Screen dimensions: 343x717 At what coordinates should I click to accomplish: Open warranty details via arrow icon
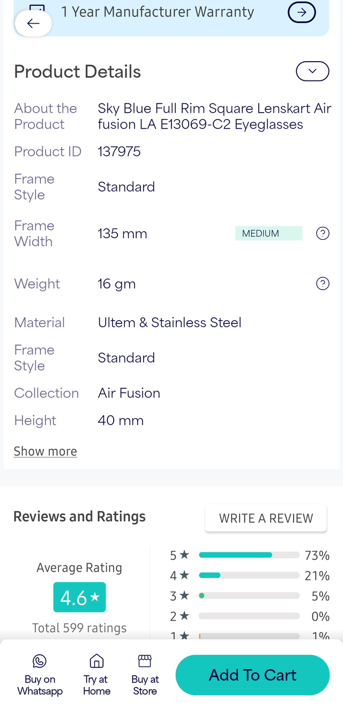point(302,12)
